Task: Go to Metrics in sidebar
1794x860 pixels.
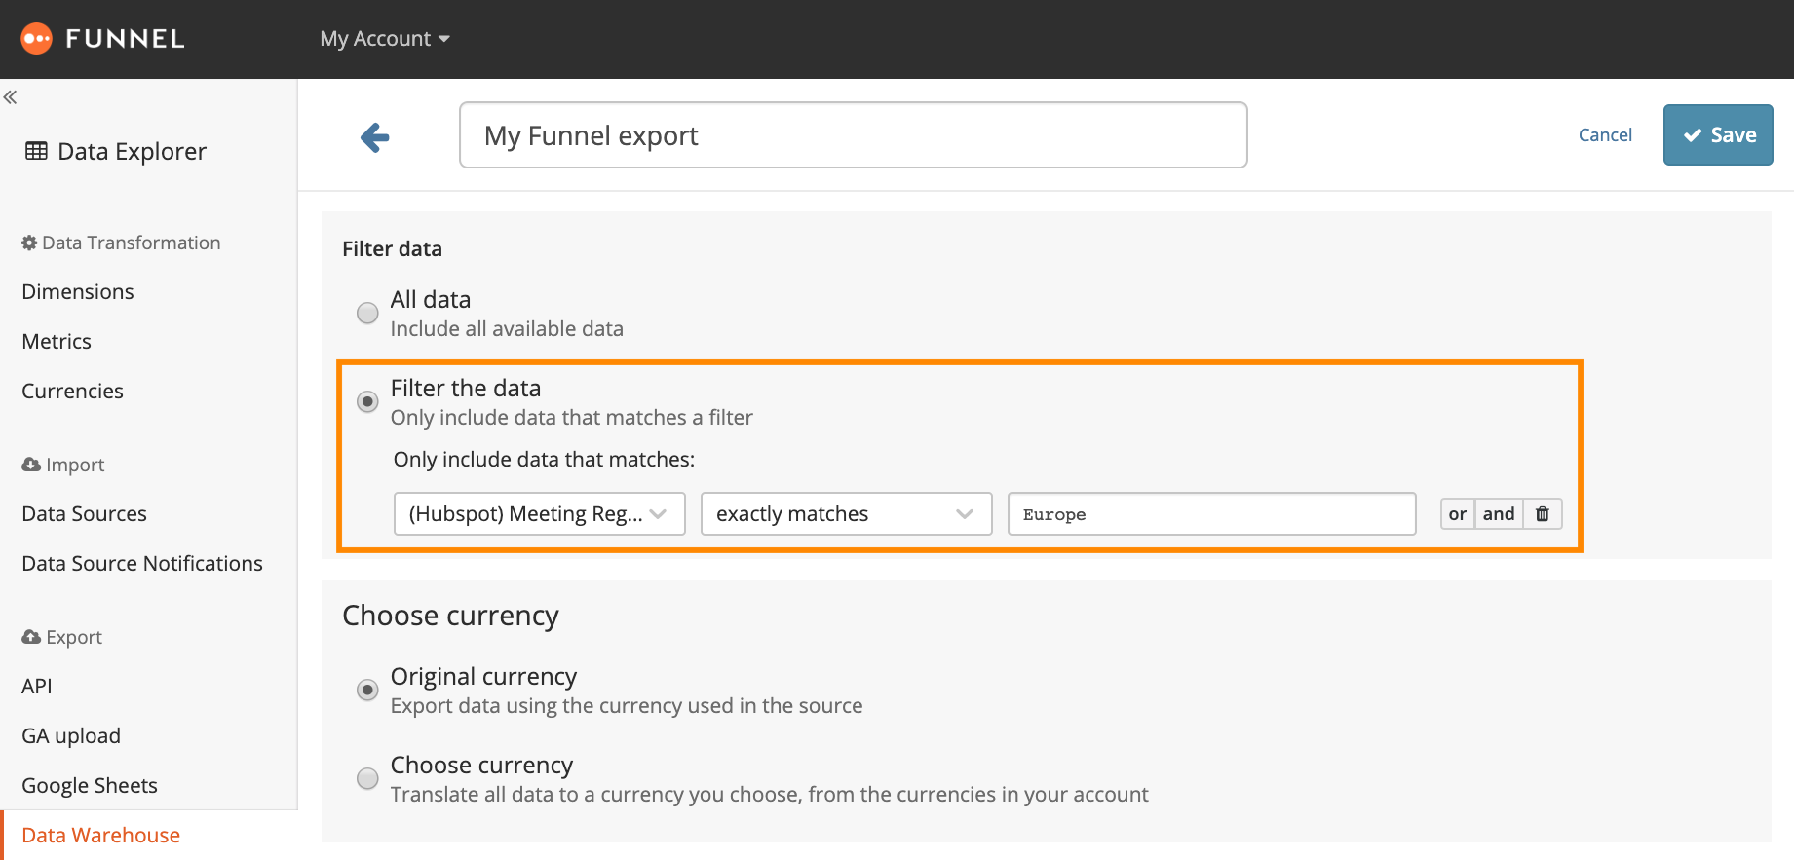Action: 57,342
